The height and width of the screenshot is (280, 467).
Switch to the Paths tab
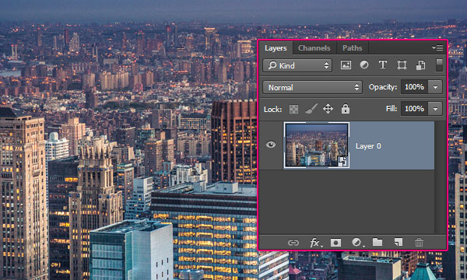click(352, 48)
